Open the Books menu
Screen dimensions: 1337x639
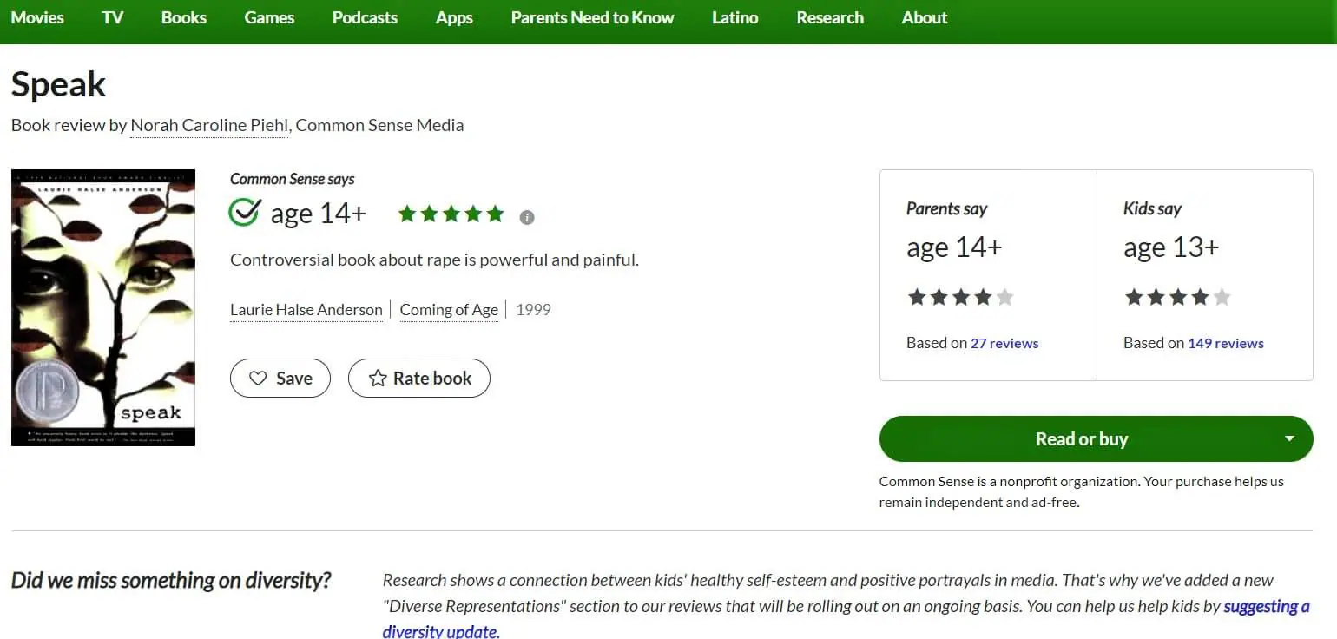(184, 17)
